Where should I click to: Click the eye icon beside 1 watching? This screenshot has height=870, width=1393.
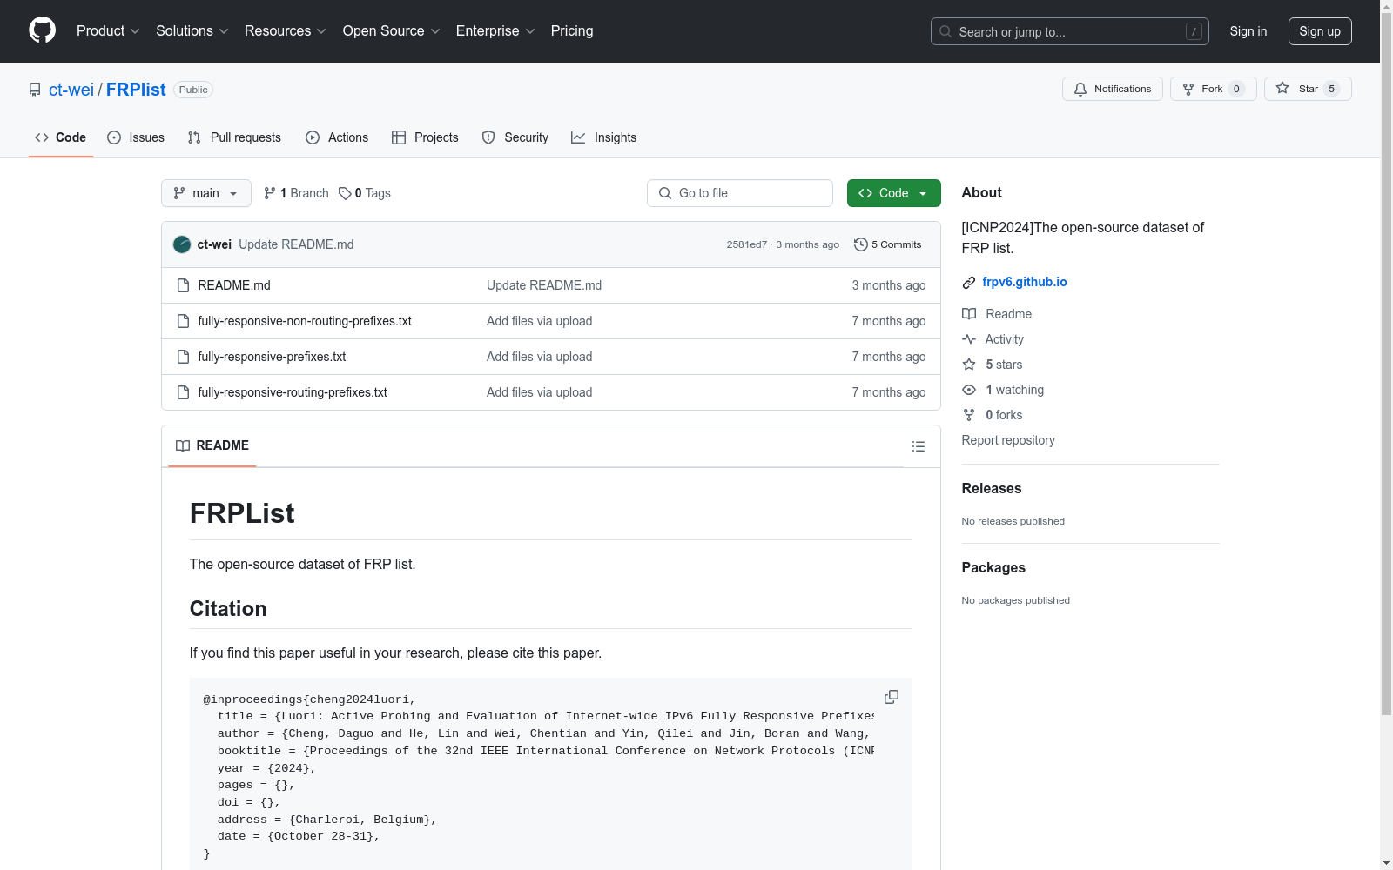point(969,390)
